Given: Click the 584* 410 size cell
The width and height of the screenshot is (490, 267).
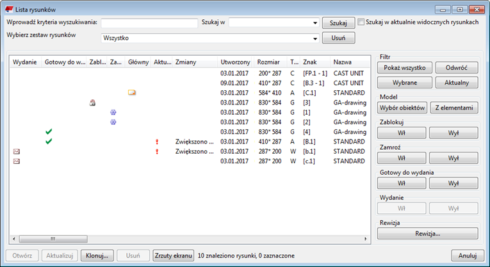Looking at the screenshot, I should pyautogui.click(x=270, y=93).
